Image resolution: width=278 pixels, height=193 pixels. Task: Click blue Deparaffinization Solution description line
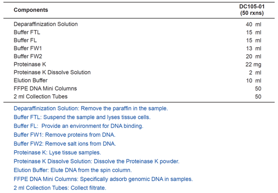tap(90, 108)
